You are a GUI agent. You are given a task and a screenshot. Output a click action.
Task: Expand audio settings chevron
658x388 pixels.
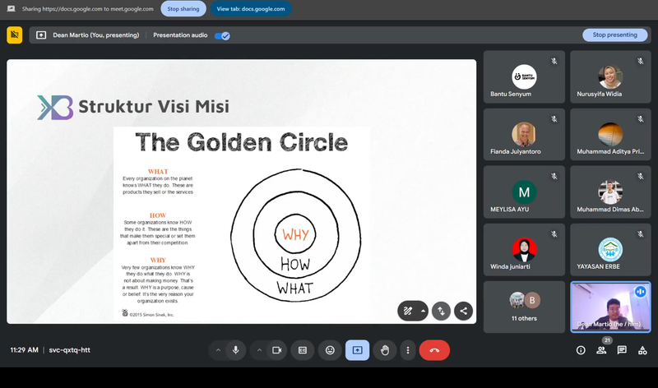pyautogui.click(x=218, y=350)
